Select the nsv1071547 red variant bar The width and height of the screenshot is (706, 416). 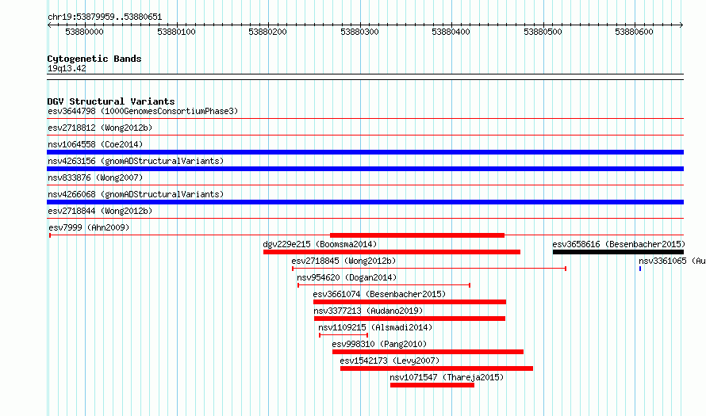[432, 385]
